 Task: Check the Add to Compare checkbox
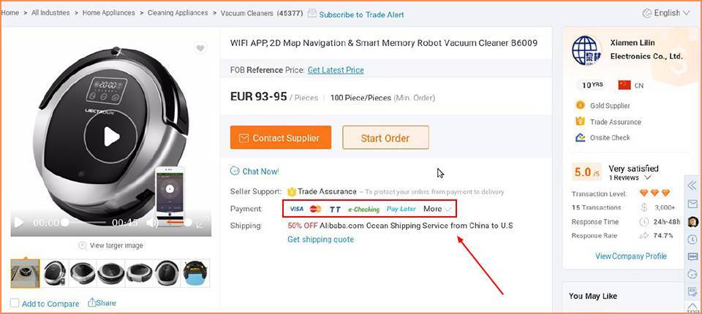tap(15, 303)
